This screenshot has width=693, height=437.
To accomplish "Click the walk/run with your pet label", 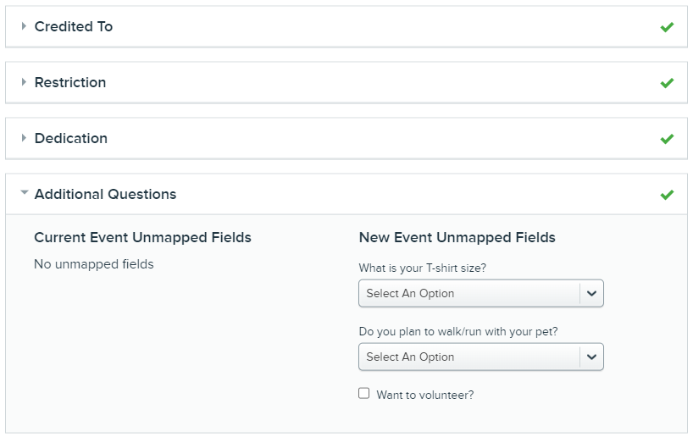I will tap(458, 331).
